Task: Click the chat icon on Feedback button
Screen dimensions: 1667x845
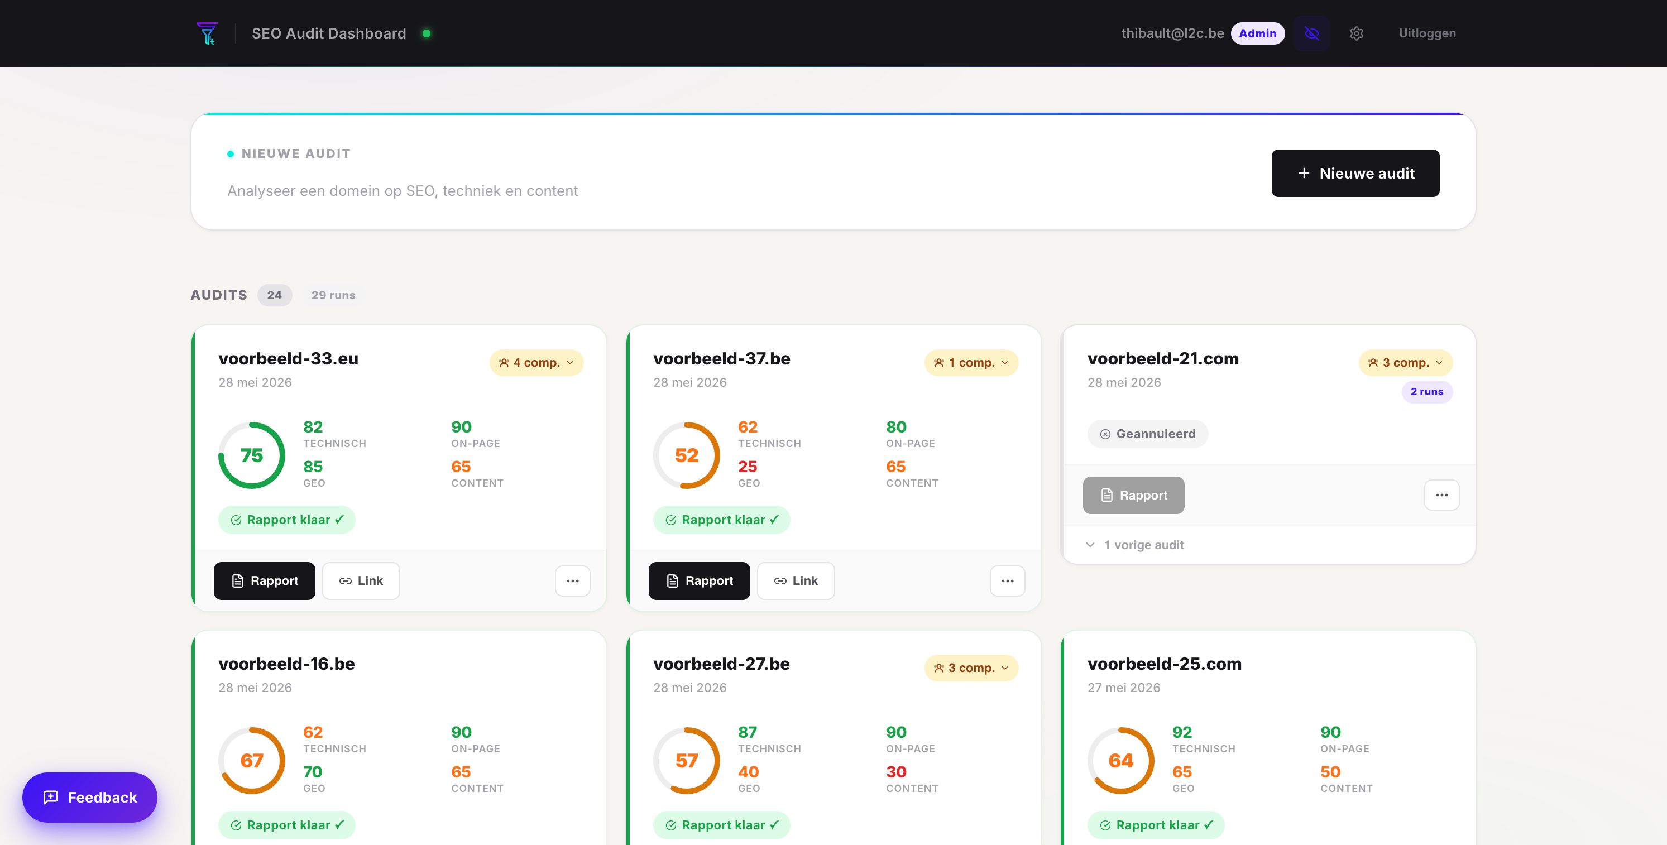Action: point(50,797)
